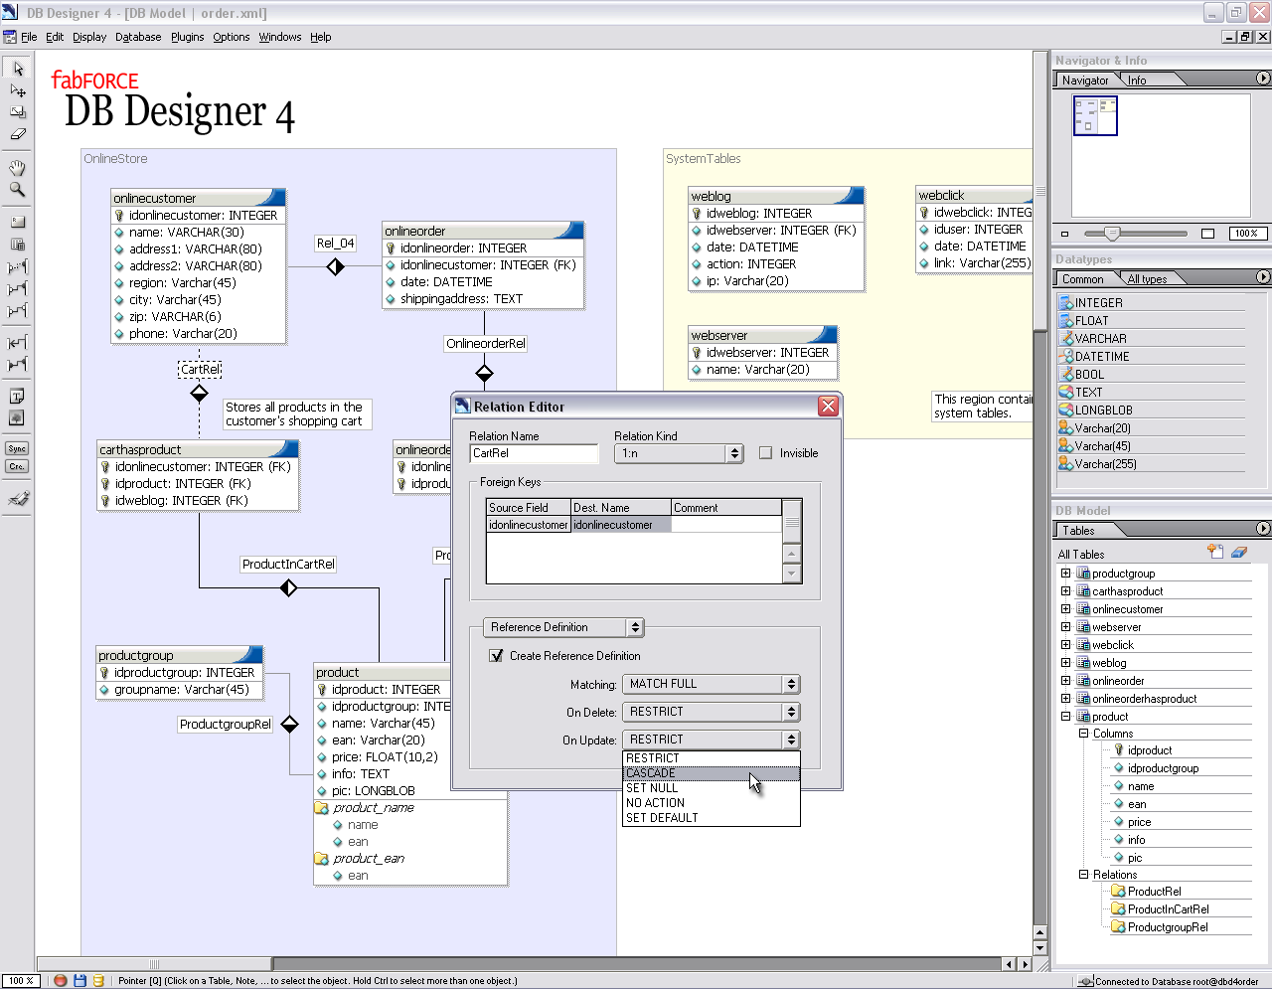This screenshot has height=989, width=1272.
Task: Select the New Region tool
Action: (17, 222)
